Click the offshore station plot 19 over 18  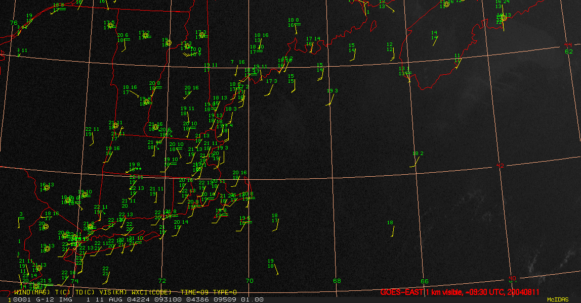(271, 264)
